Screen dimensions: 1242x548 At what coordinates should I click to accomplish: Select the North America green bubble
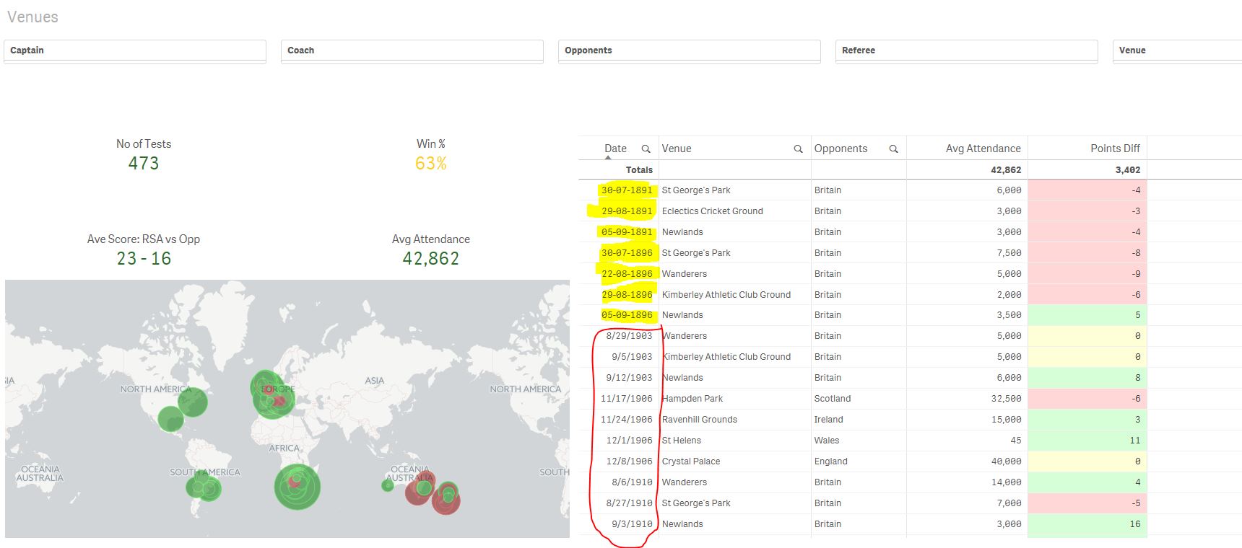pyautogui.click(x=193, y=402)
